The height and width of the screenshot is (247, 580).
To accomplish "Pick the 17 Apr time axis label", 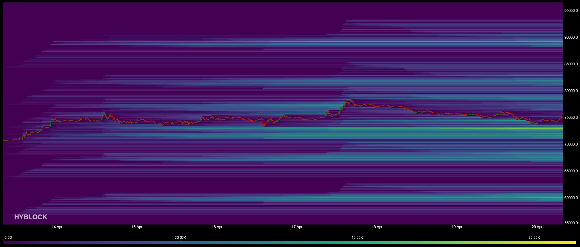I will pyautogui.click(x=297, y=227).
